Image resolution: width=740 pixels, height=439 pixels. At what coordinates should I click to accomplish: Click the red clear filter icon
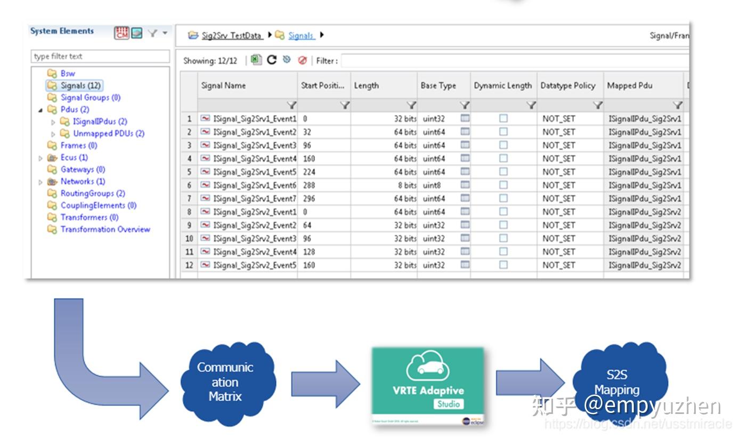click(x=303, y=60)
